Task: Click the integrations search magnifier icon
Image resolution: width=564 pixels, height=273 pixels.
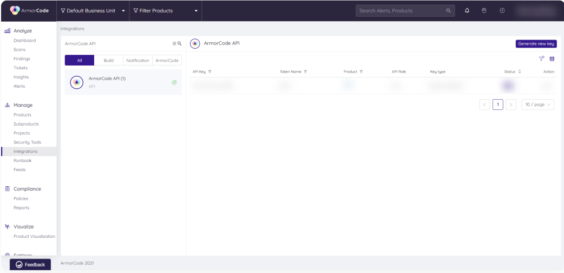Action: tap(180, 43)
